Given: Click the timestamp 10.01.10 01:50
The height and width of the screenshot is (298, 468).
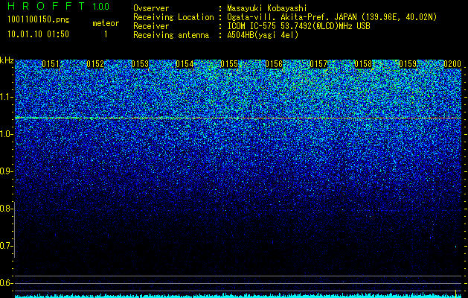Looking at the screenshot, I should tap(38, 34).
